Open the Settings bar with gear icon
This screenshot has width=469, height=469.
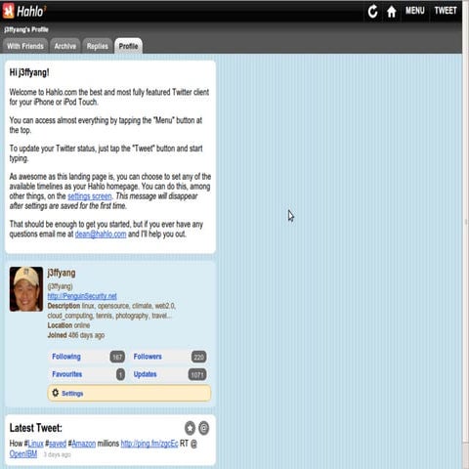(129, 393)
